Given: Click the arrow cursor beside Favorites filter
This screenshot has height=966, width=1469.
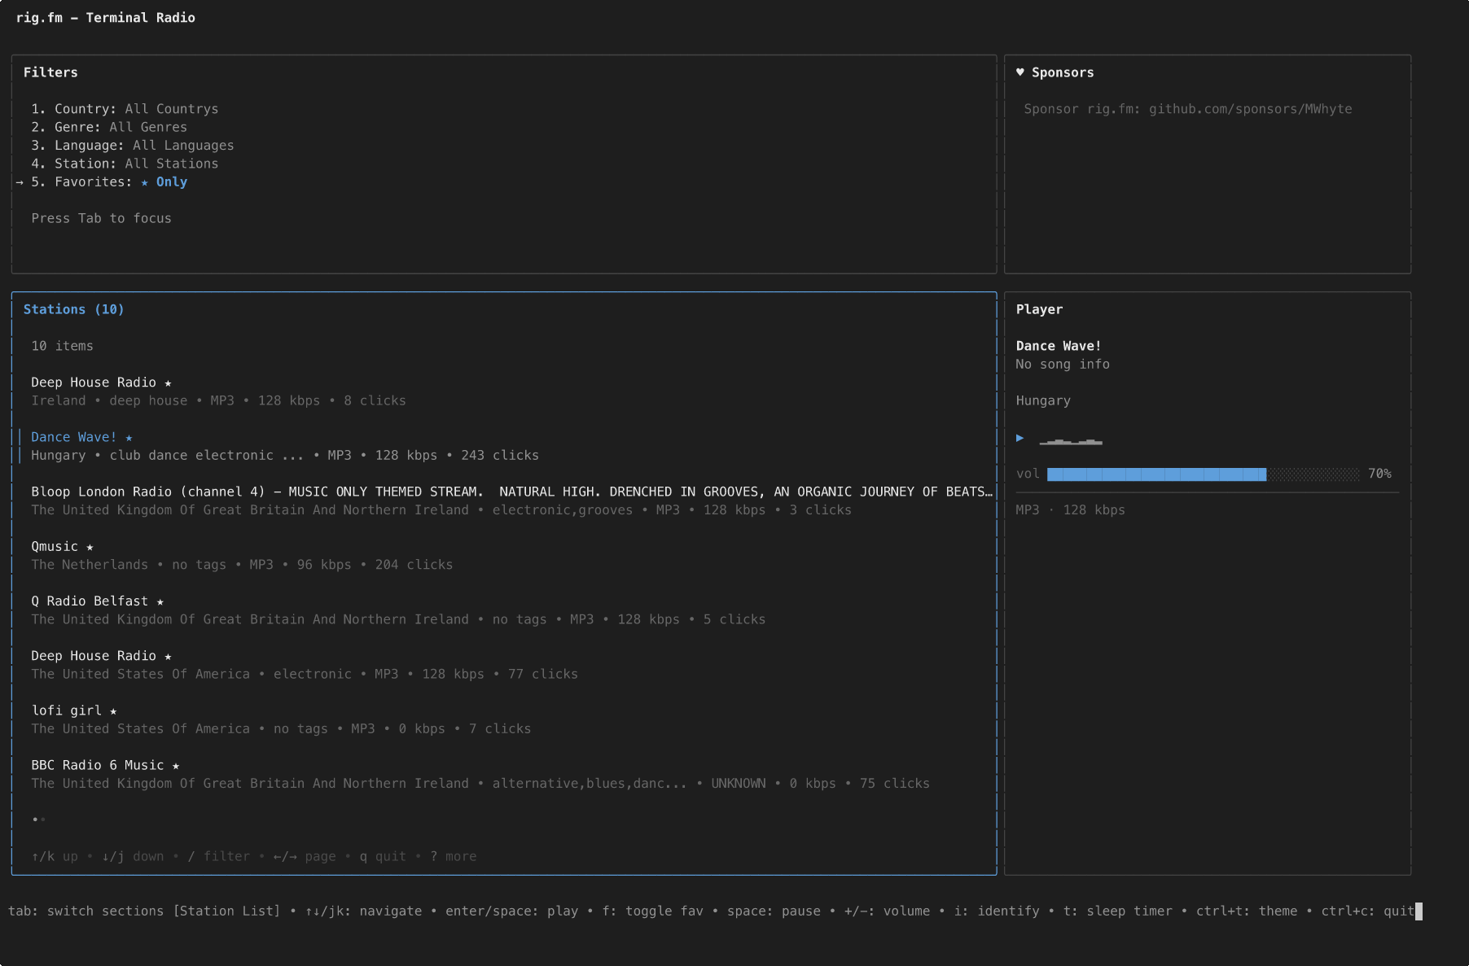Looking at the screenshot, I should click(20, 182).
